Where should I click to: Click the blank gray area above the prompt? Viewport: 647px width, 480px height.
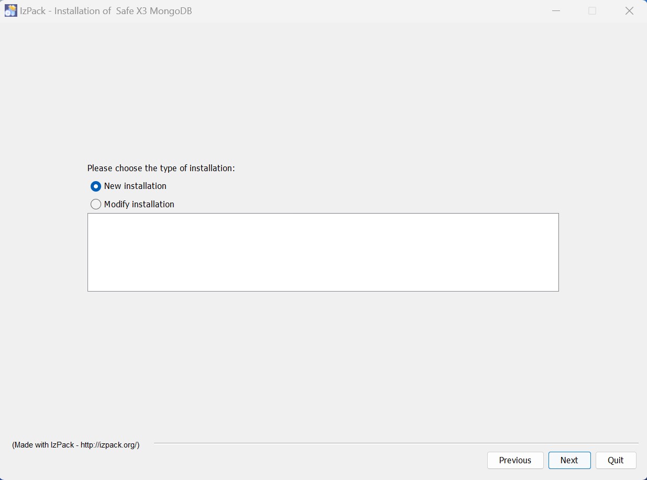click(x=323, y=94)
